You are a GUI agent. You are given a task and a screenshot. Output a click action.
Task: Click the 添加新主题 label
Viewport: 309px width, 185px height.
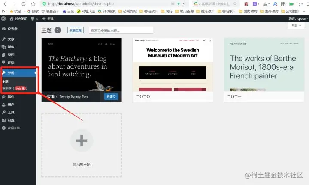click(x=82, y=164)
